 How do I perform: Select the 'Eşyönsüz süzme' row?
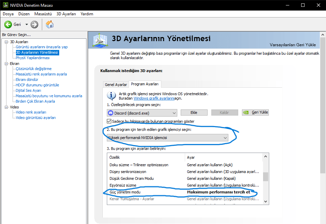(185, 185)
